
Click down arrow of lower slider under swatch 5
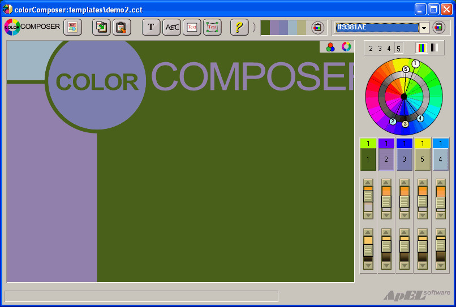422,265
